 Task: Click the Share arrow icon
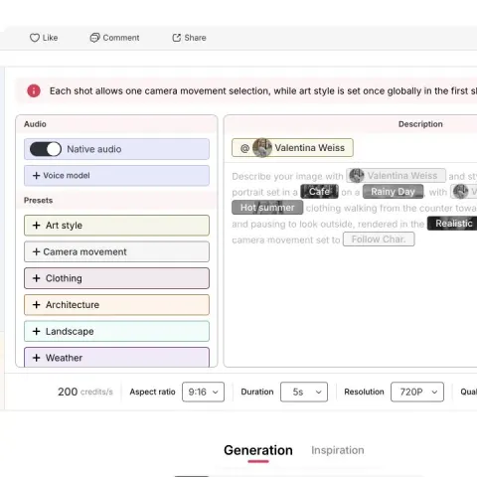(177, 38)
